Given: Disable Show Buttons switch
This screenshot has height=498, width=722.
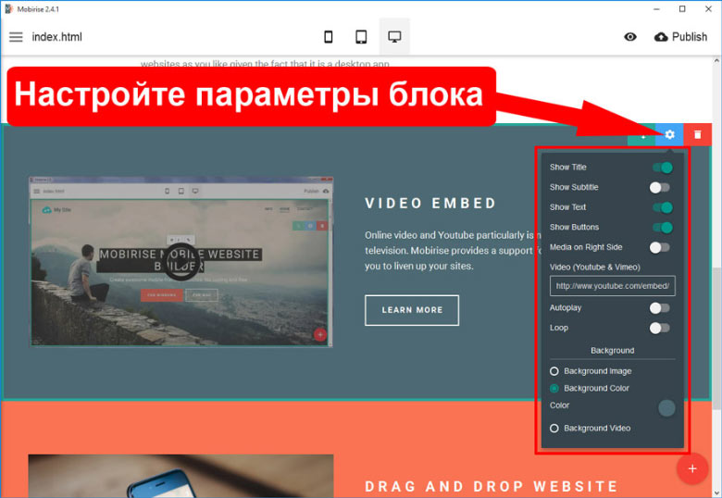Looking at the screenshot, I should point(661,227).
